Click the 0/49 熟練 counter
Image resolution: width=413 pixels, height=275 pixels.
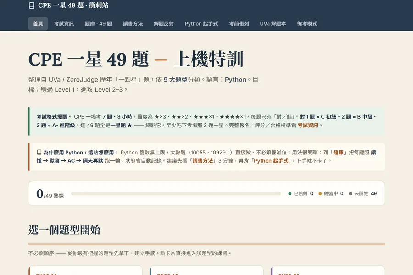click(50, 194)
